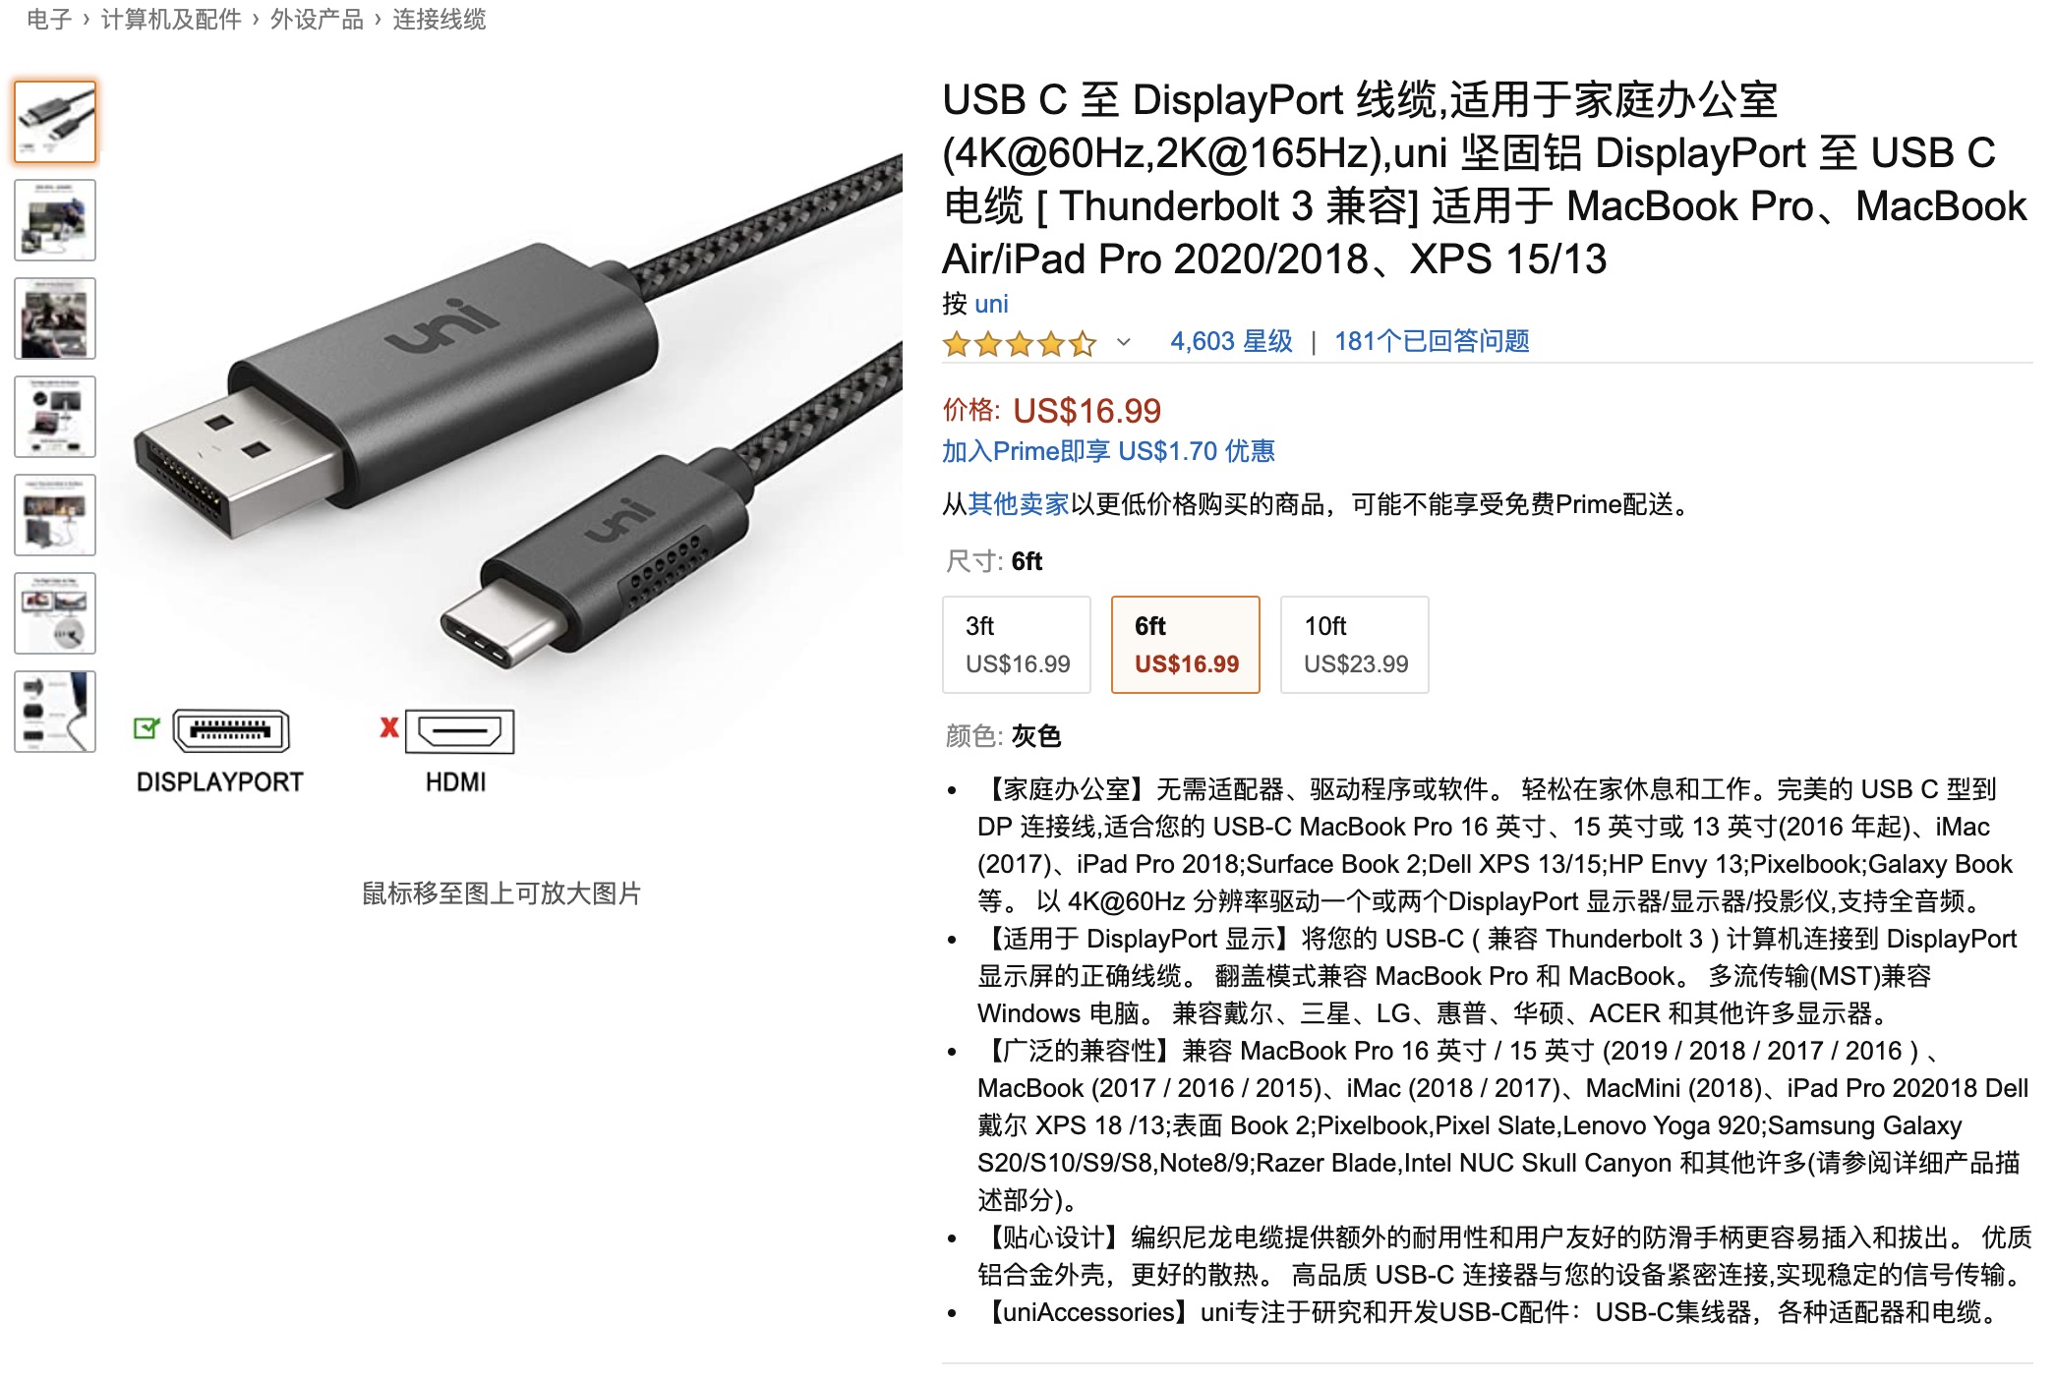
Task: Select the third product thumbnail image
Action: pyautogui.click(x=55, y=318)
